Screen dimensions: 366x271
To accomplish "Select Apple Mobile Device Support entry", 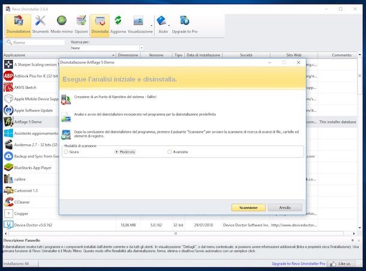I will pos(31,99).
